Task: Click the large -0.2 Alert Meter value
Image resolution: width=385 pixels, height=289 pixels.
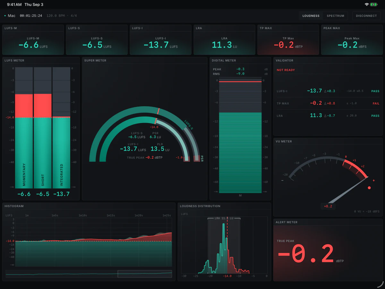Action: point(306,254)
